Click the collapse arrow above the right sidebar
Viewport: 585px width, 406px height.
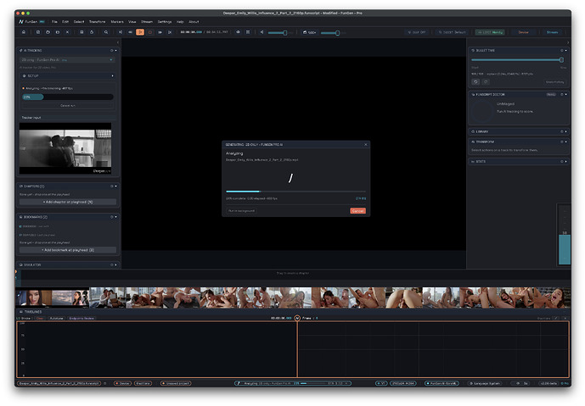(568, 42)
